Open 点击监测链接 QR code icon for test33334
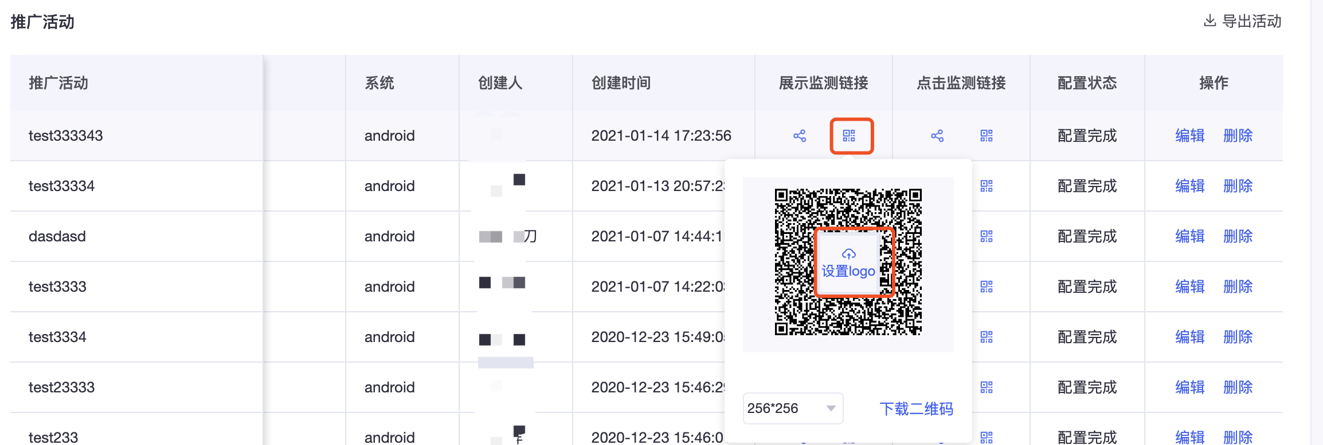 [987, 186]
